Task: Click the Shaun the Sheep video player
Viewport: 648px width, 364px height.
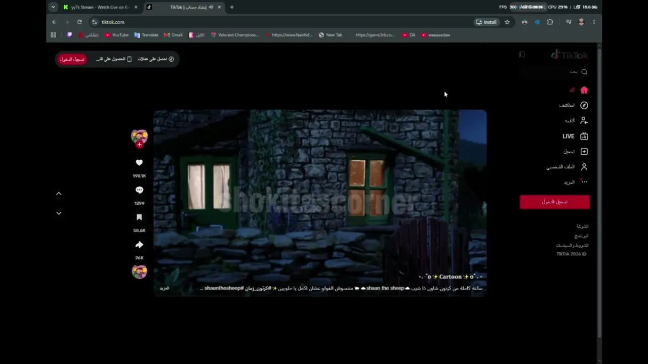Action: tap(320, 203)
